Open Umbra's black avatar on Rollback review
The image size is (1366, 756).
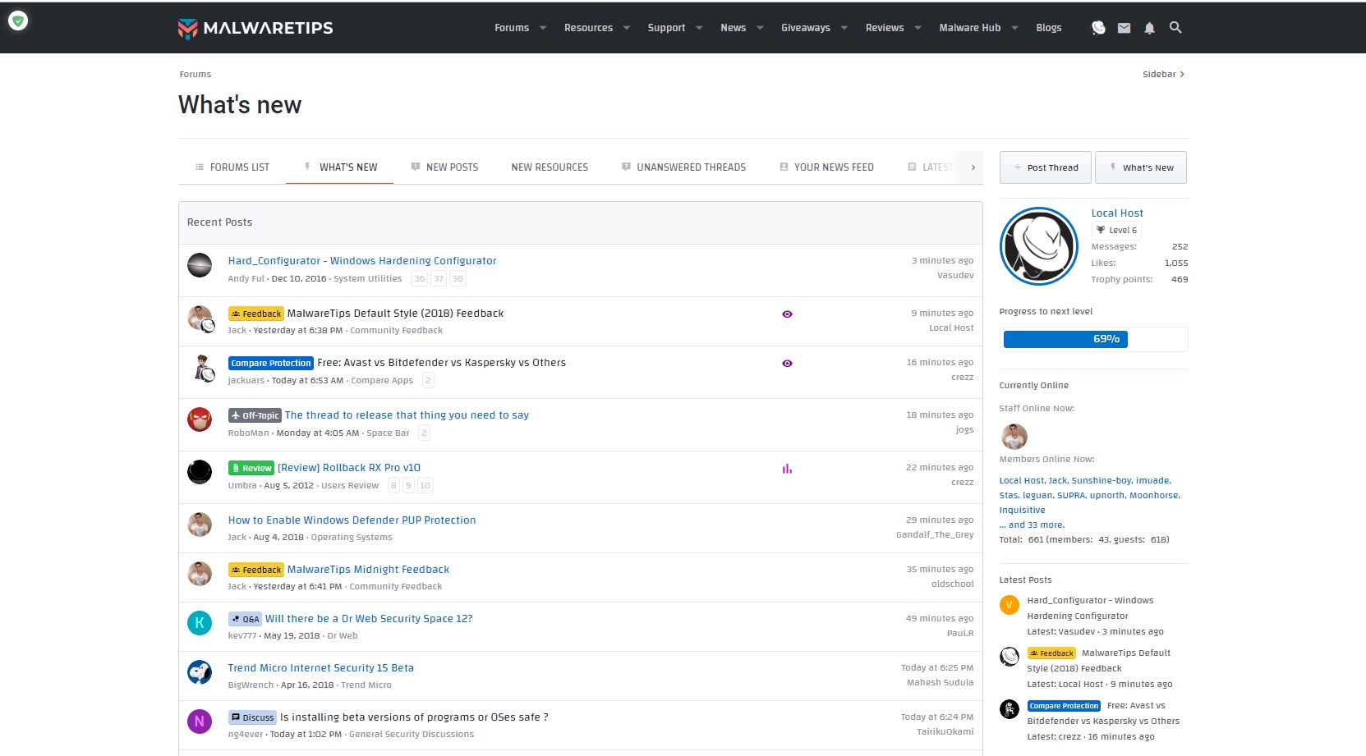[200, 472]
